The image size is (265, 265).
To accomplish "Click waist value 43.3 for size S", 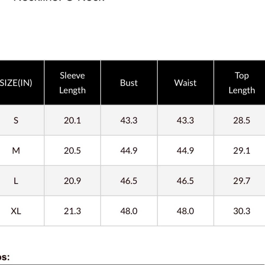I will pos(185,121).
